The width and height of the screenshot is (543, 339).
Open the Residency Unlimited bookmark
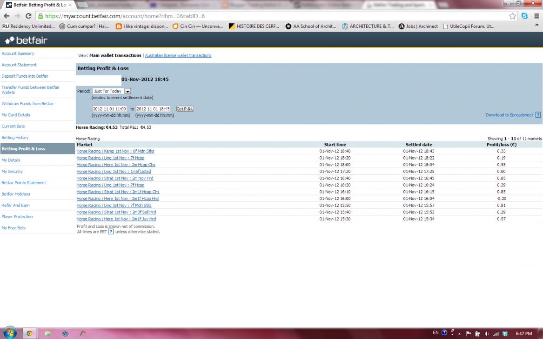[28, 27]
